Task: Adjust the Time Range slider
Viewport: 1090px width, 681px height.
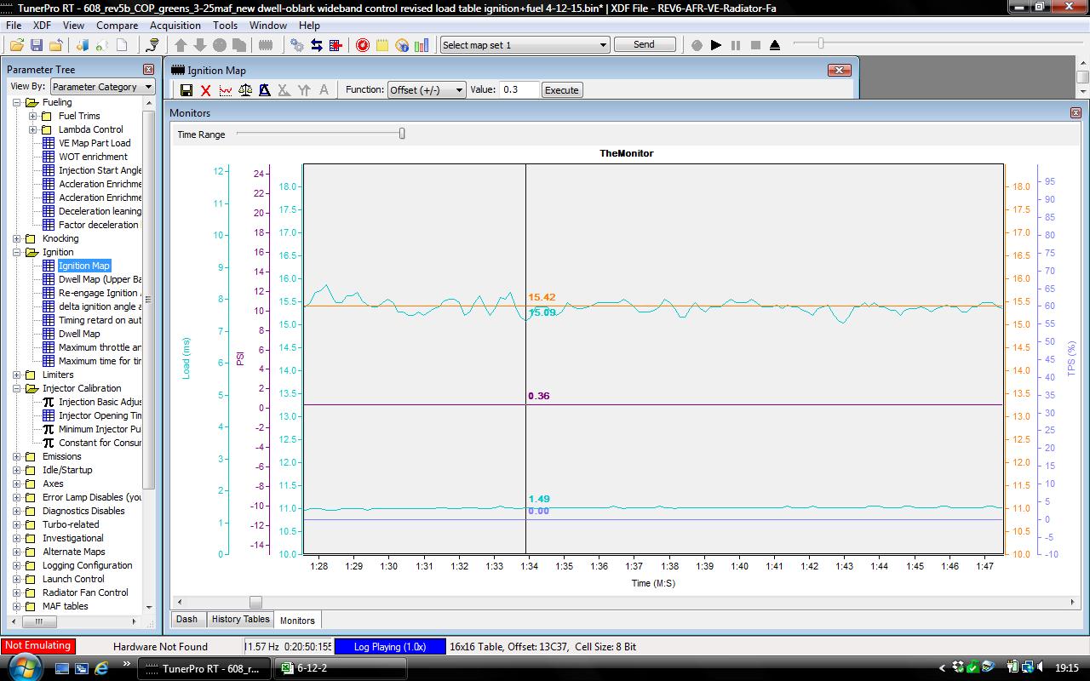Action: click(402, 134)
